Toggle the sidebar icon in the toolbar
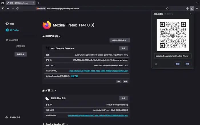200x125 pixels. point(3,9)
